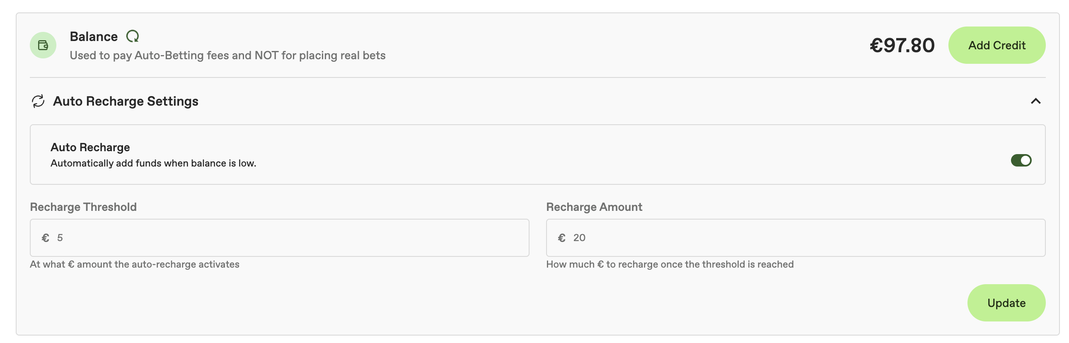The height and width of the screenshot is (343, 1069).
Task: Click the Balance title text
Action: pyautogui.click(x=94, y=36)
